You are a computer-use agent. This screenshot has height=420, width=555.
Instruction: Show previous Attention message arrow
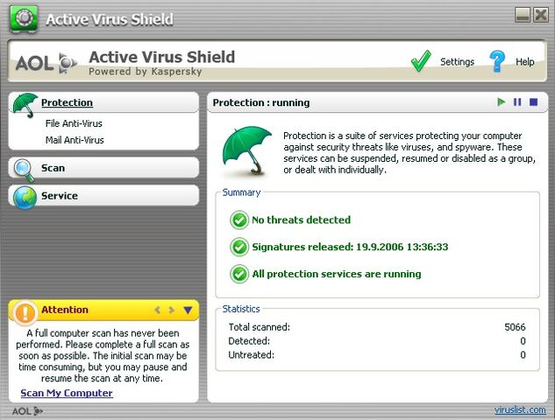click(x=158, y=310)
